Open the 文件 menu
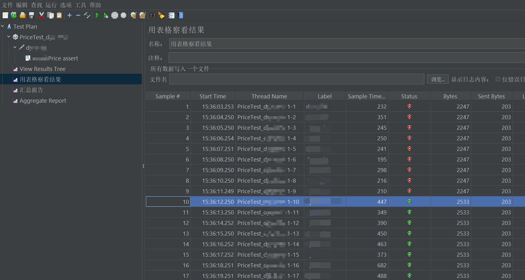The image size is (525, 280). pyautogui.click(x=7, y=5)
